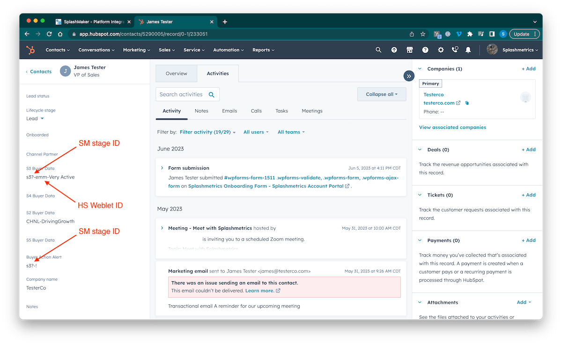
Task: Open the Automation nav menu
Action: click(229, 50)
